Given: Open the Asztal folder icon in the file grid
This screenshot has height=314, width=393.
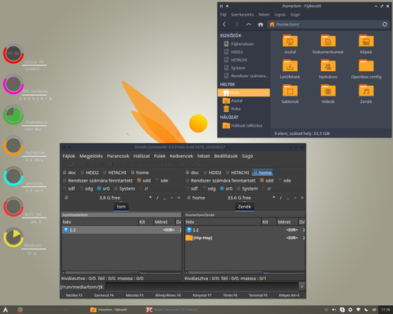Looking at the screenshot, I should [290, 44].
